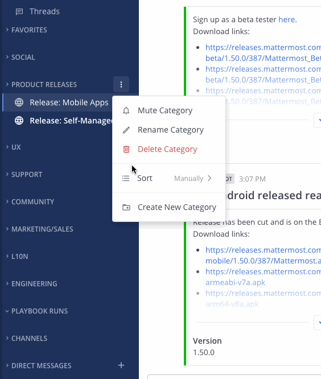Open the Threads view

tap(70, 11)
